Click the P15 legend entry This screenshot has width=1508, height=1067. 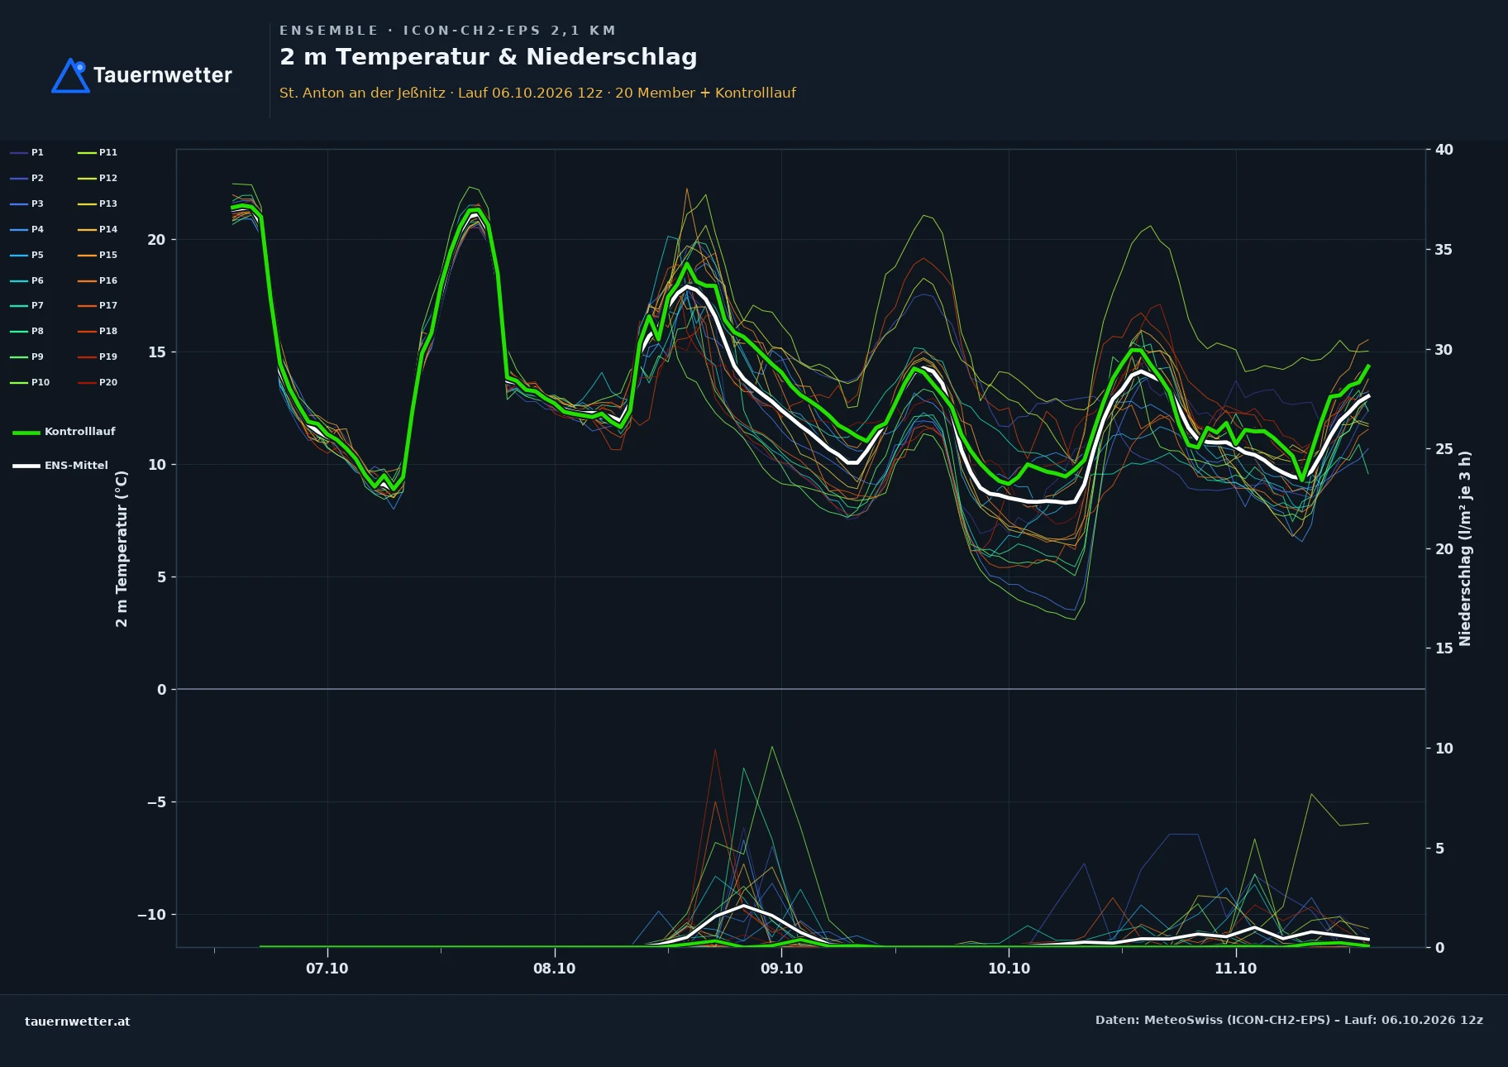coord(98,256)
